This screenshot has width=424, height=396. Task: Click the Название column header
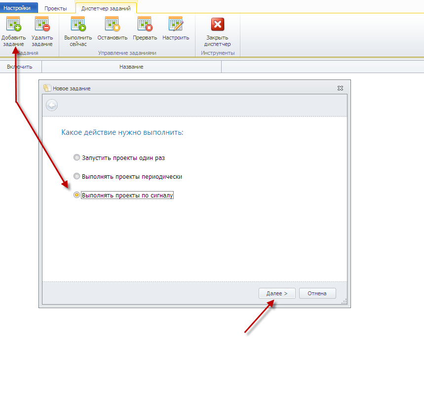131,67
